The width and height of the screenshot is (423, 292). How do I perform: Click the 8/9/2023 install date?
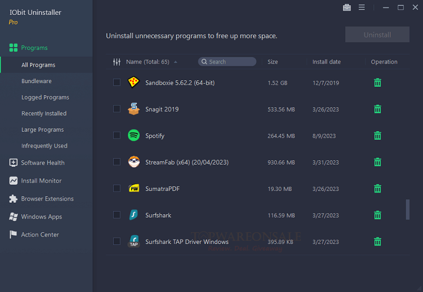pos(324,136)
